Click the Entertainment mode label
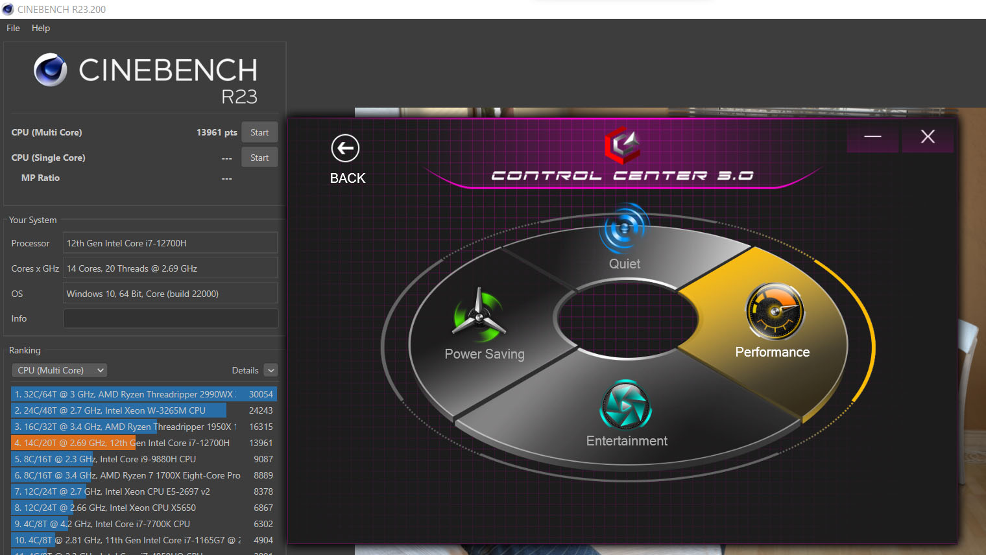This screenshot has height=555, width=986. (627, 441)
